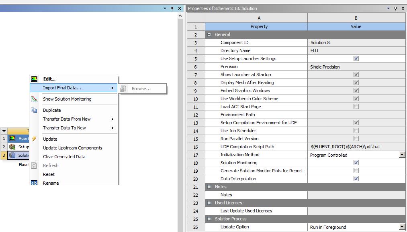Click the Edit icon in context menu
The height and width of the screenshot is (232, 407).
[34, 79]
